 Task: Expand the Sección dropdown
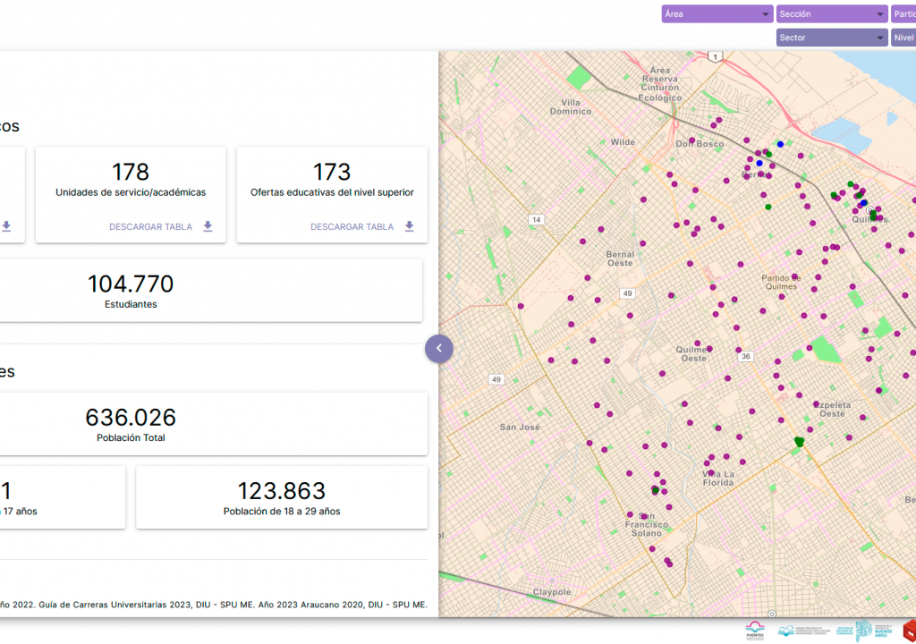point(831,14)
